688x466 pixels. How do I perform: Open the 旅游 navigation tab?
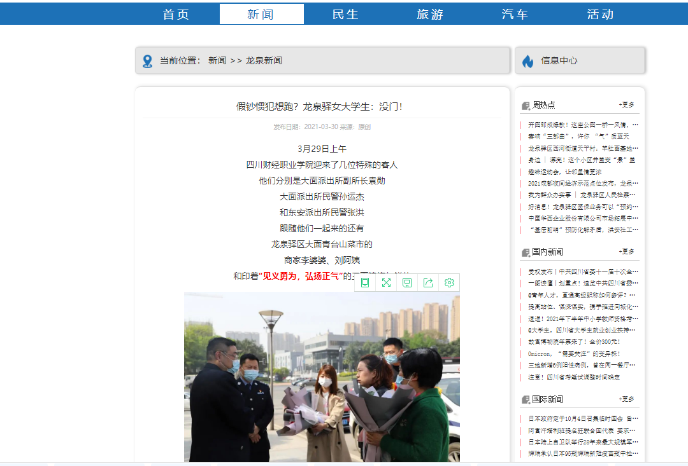430,15
